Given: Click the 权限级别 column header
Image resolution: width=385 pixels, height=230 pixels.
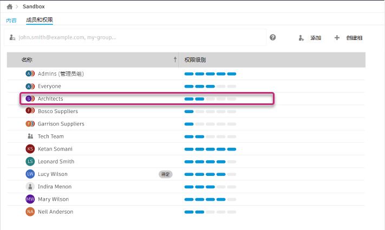Looking at the screenshot, I should 195,60.
